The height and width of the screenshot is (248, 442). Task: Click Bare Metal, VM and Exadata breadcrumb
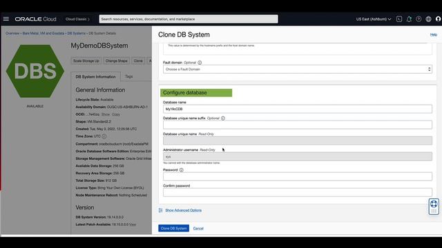click(x=44, y=33)
